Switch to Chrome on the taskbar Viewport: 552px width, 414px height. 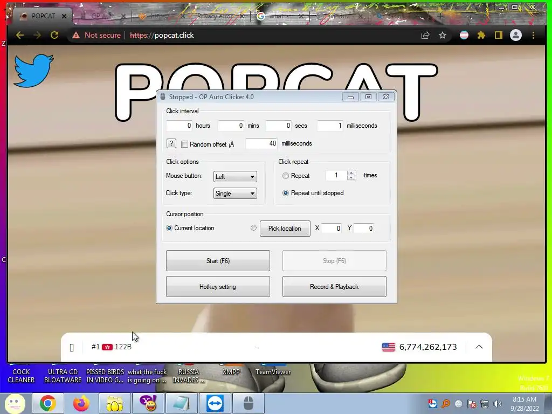(48, 403)
